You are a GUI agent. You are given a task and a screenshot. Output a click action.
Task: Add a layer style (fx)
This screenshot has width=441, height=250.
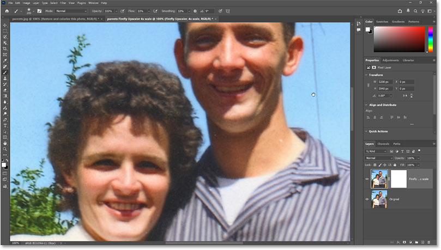[x=398, y=242]
